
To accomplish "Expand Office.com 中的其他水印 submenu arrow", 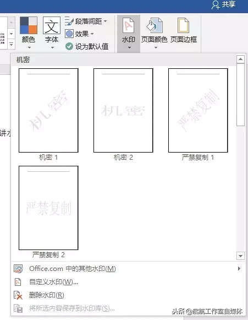I will [239, 269].
